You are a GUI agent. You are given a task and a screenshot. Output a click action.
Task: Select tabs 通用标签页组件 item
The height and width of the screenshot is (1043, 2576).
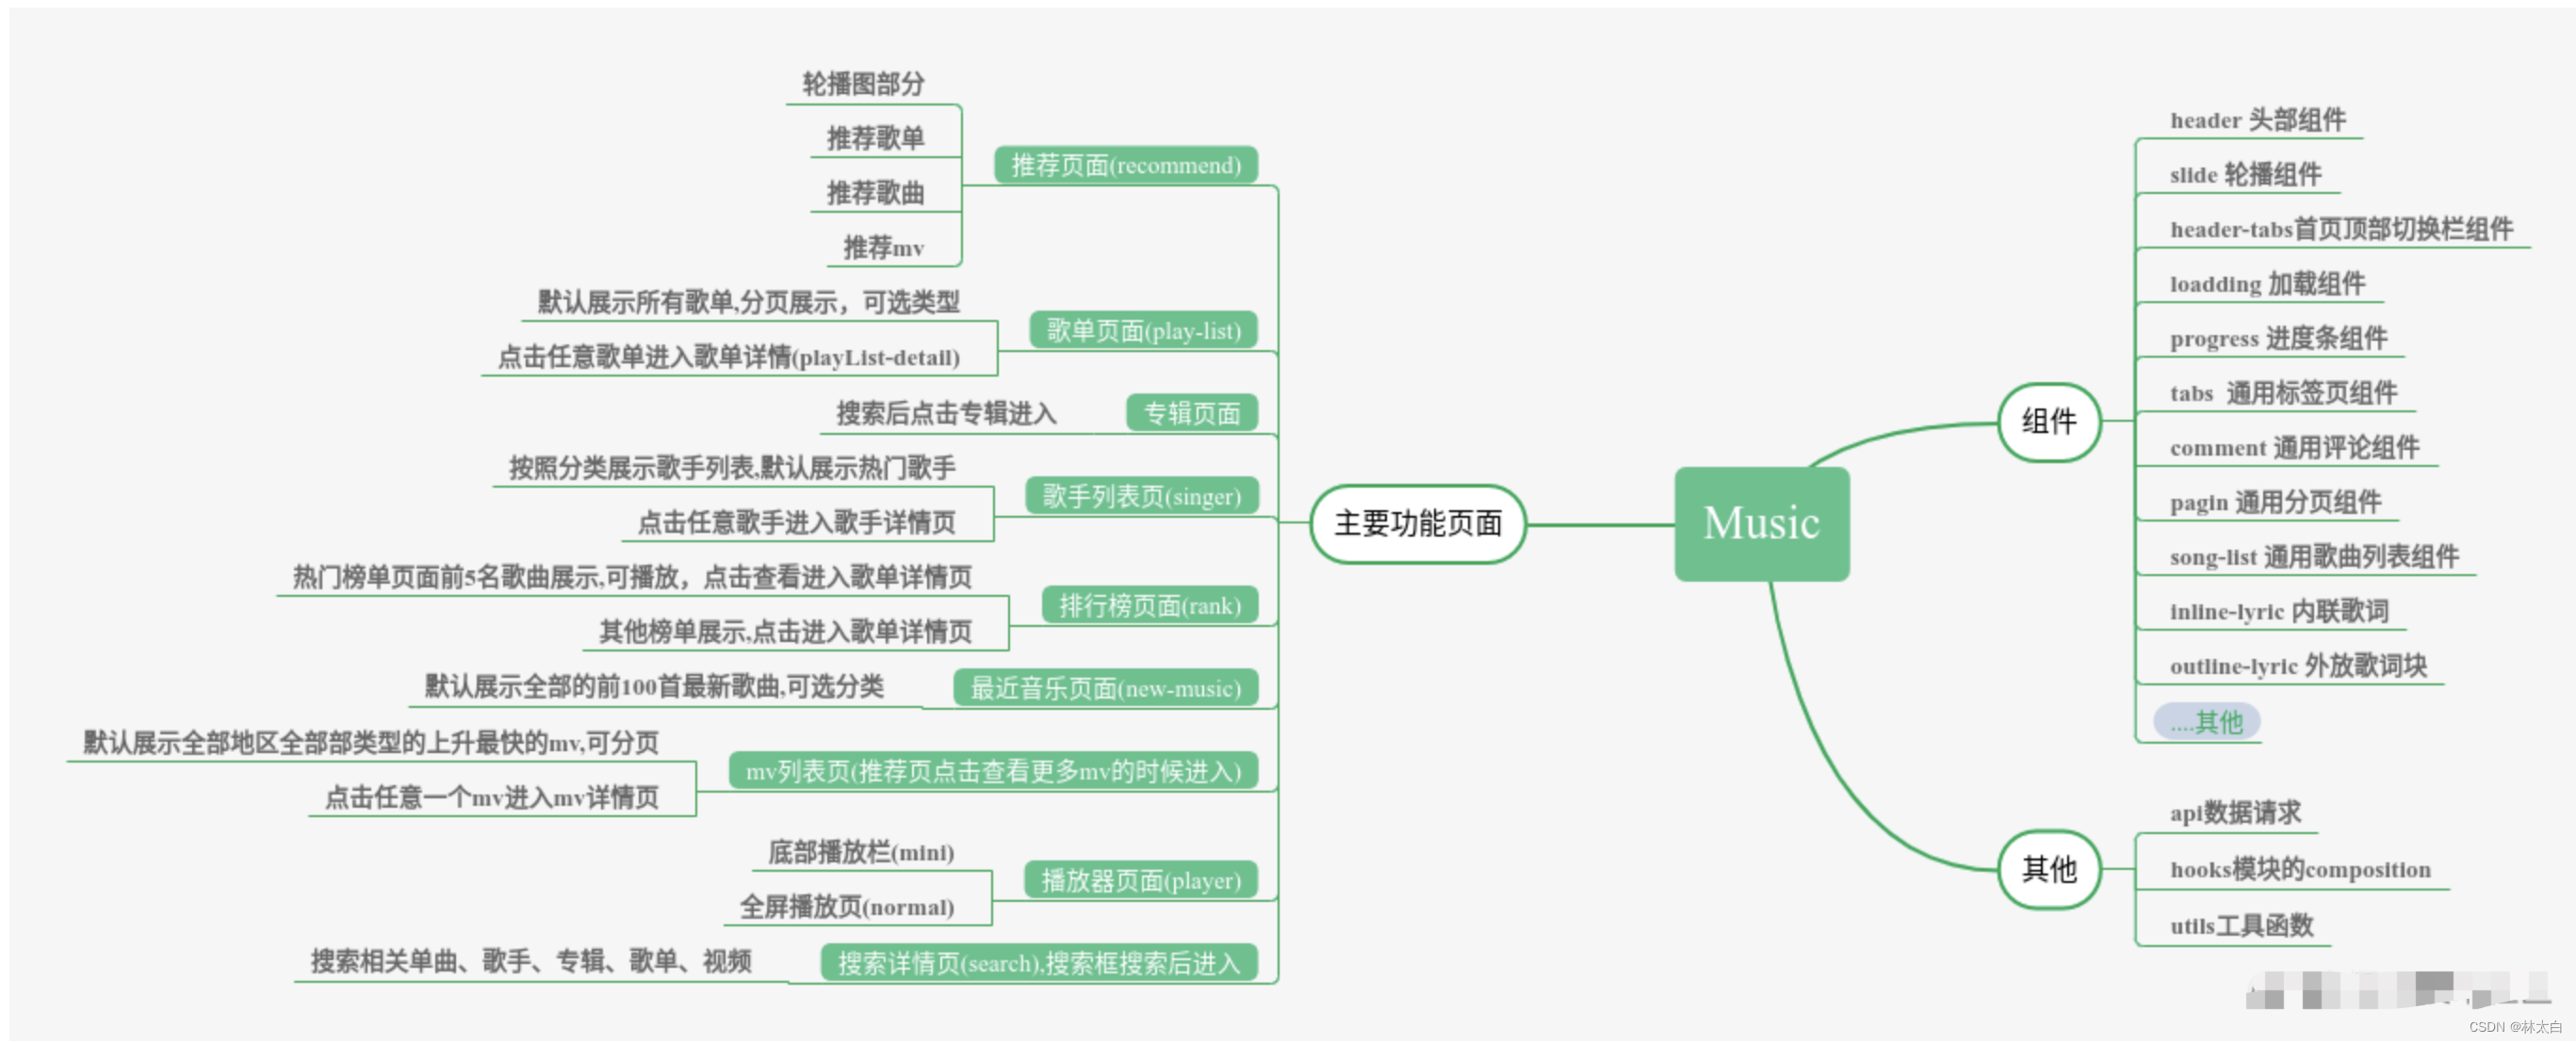click(2283, 393)
